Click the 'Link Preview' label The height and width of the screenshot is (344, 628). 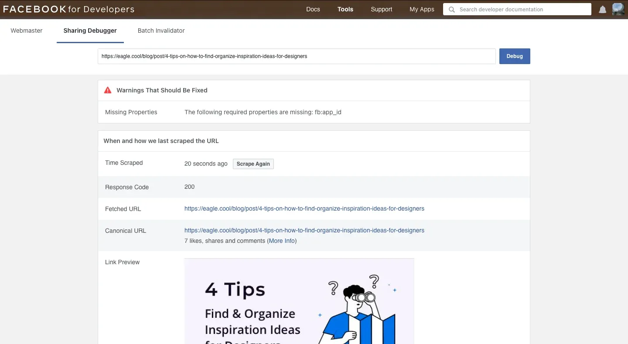point(123,262)
